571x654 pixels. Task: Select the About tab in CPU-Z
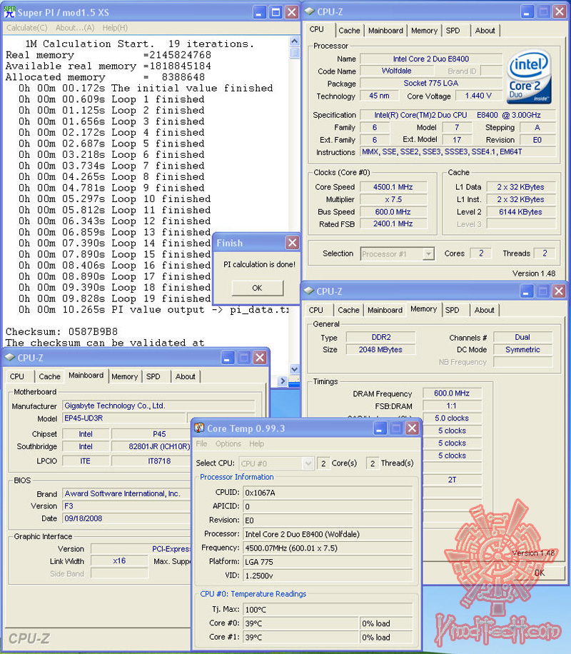(485, 31)
